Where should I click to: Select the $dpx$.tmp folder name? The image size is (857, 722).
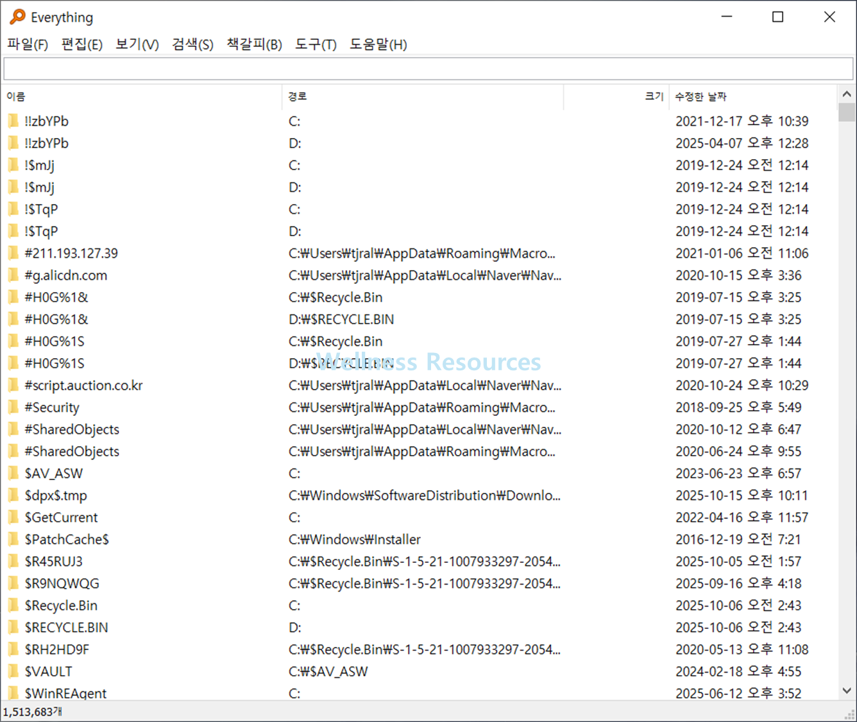[56, 495]
